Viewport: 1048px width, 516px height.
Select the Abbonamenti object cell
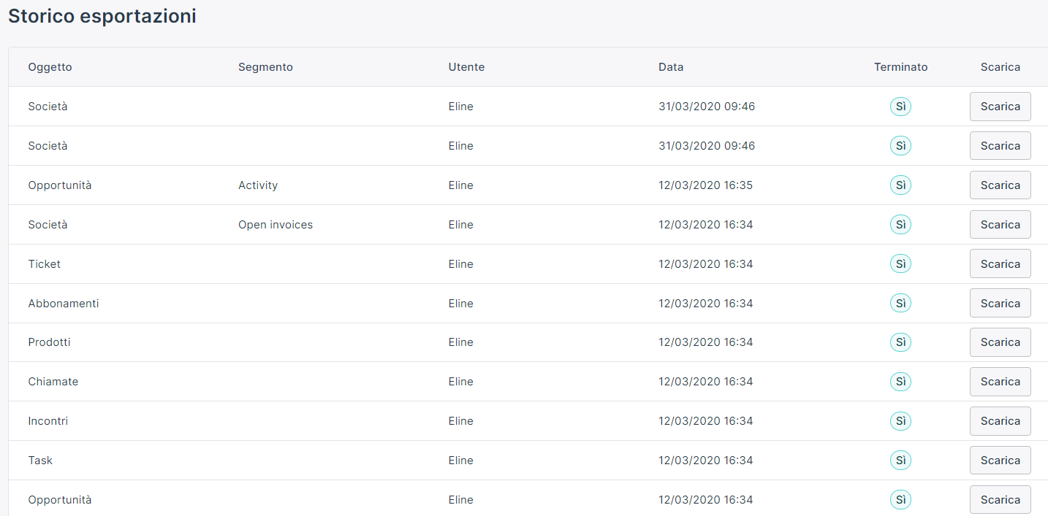(x=64, y=303)
